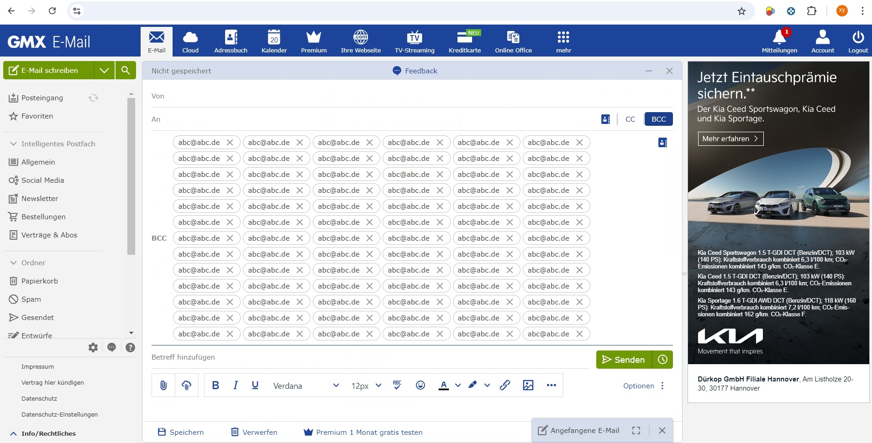Click Speichern to save draft
This screenshot has width=872, height=443.
181,432
